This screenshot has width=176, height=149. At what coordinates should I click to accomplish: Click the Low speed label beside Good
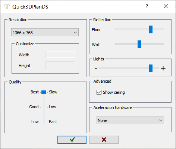click(x=53, y=107)
